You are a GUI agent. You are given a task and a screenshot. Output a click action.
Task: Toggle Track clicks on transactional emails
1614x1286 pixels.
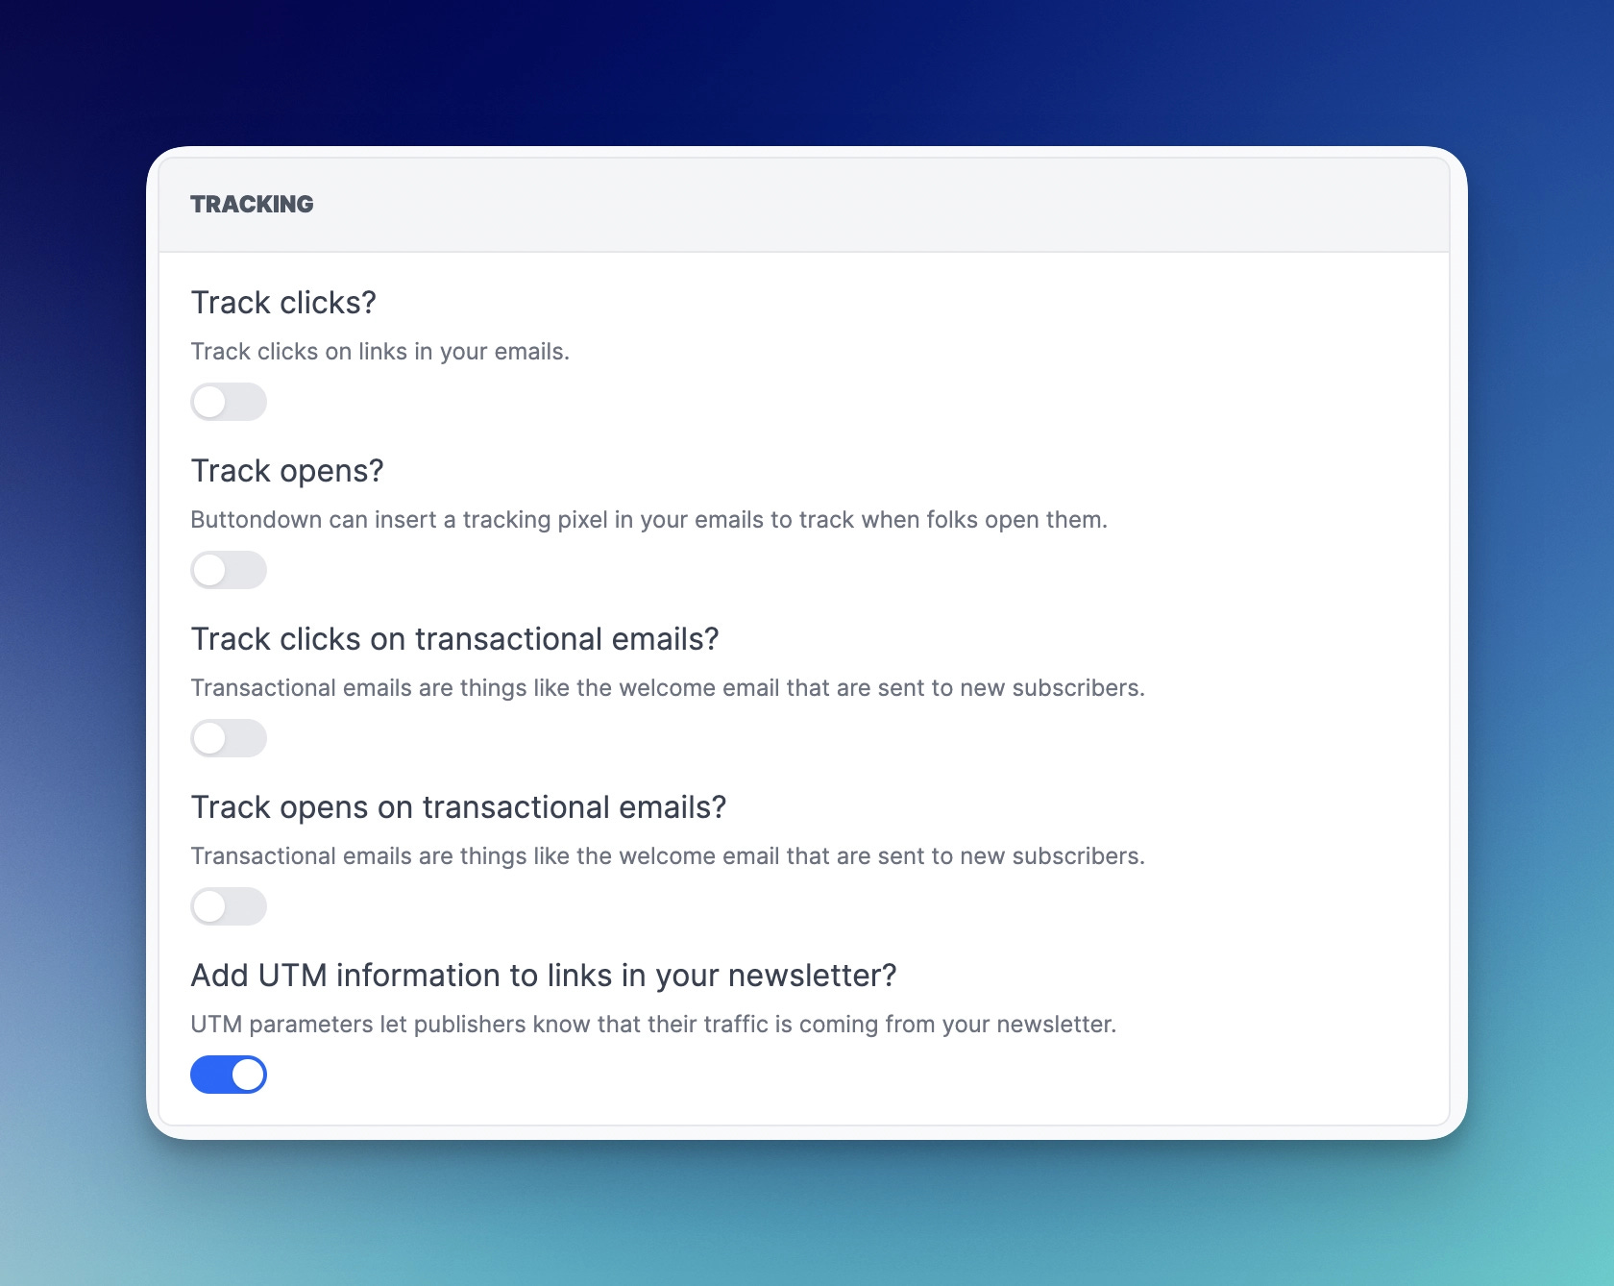click(x=229, y=738)
